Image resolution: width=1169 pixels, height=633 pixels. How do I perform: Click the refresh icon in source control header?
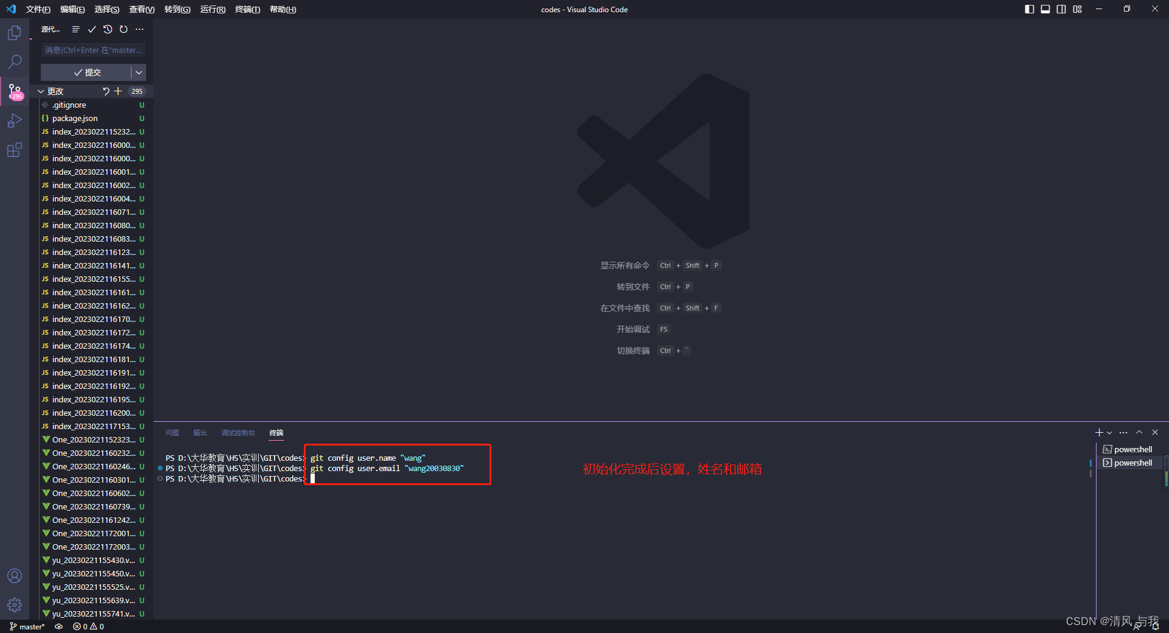tap(124, 29)
